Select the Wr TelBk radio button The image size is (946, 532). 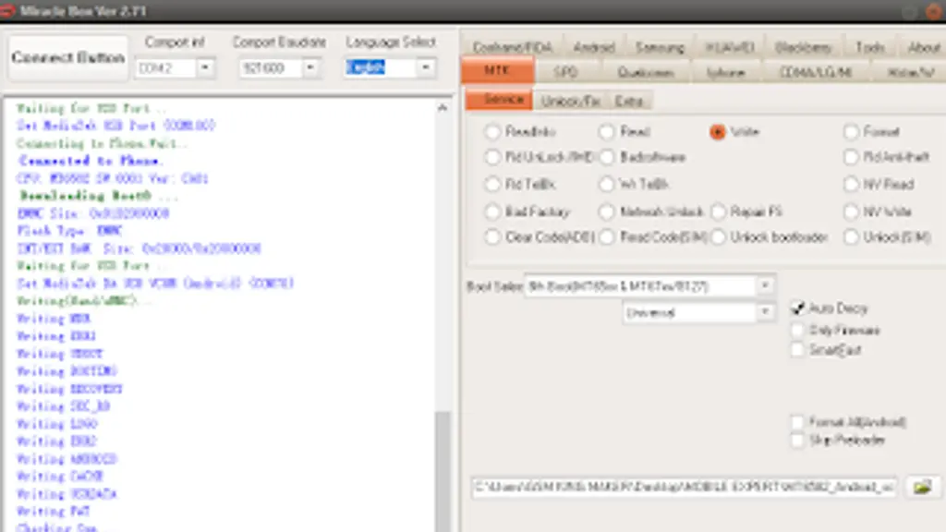click(x=606, y=184)
